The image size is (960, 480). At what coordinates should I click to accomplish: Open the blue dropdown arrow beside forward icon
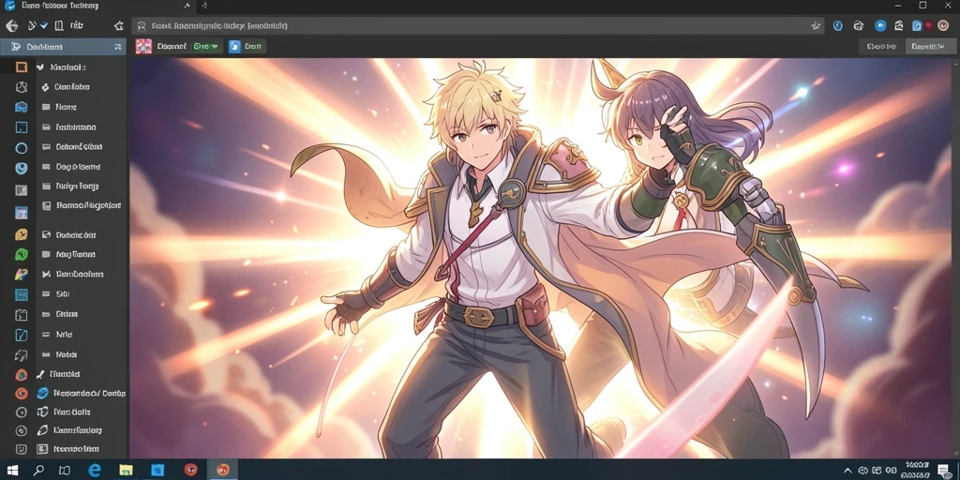[x=44, y=25]
